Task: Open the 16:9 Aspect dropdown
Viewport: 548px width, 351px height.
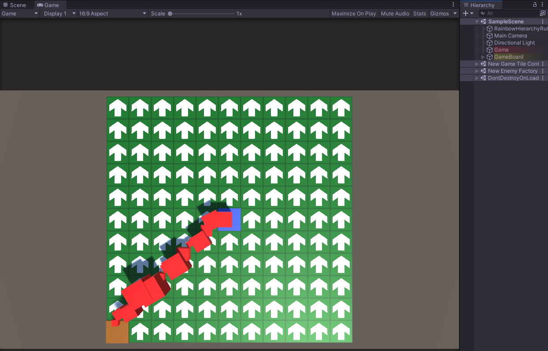Action: pos(113,14)
